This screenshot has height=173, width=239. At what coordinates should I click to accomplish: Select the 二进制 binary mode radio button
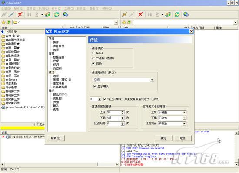click(x=93, y=58)
